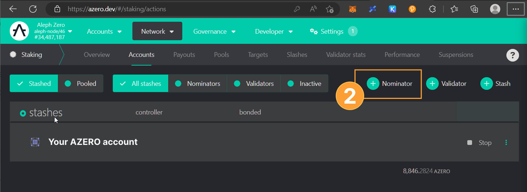Click the Staking gear icon
Screen dimensions: 527x192
tap(13, 55)
